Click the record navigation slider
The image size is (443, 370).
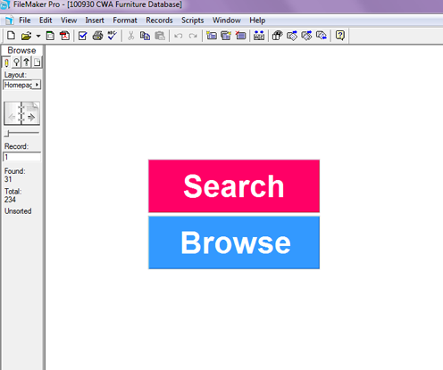click(21, 134)
